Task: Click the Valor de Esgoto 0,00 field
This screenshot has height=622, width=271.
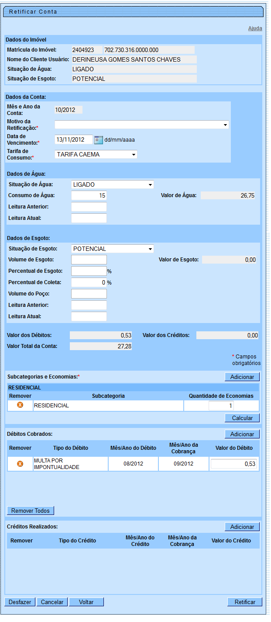Action: [x=230, y=260]
